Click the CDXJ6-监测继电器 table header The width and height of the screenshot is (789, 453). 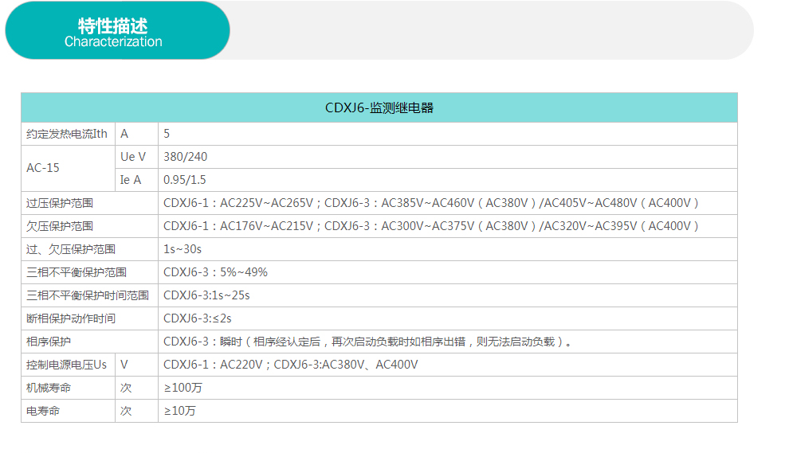pos(379,107)
